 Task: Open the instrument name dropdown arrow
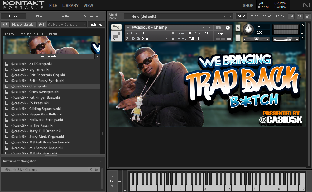(x=128, y=27)
